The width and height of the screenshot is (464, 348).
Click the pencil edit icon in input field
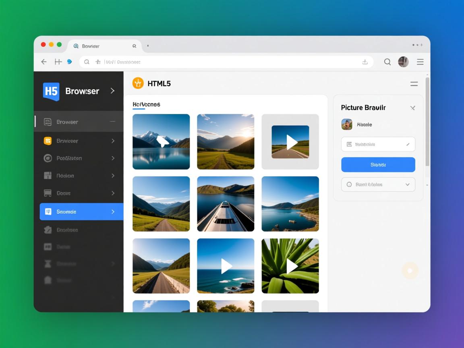(408, 144)
